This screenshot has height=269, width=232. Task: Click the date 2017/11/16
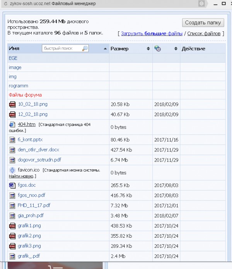click(166, 140)
